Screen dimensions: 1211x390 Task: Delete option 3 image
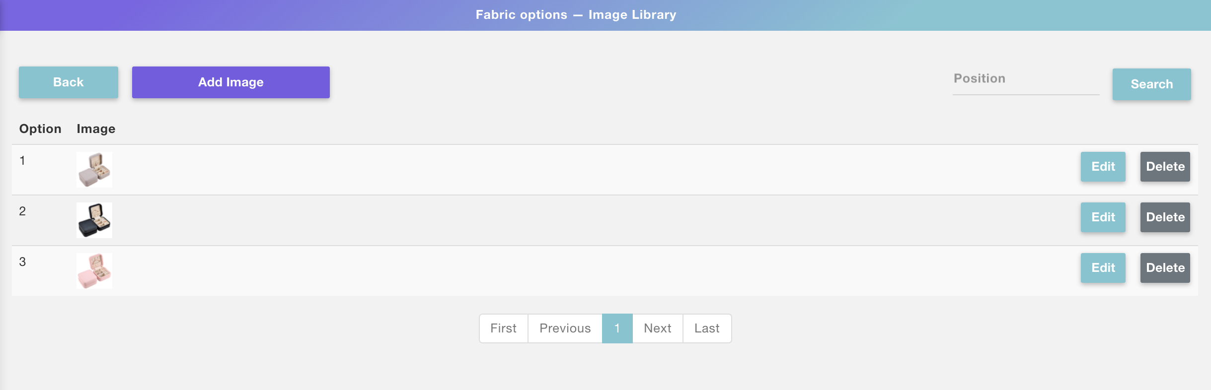1165,268
